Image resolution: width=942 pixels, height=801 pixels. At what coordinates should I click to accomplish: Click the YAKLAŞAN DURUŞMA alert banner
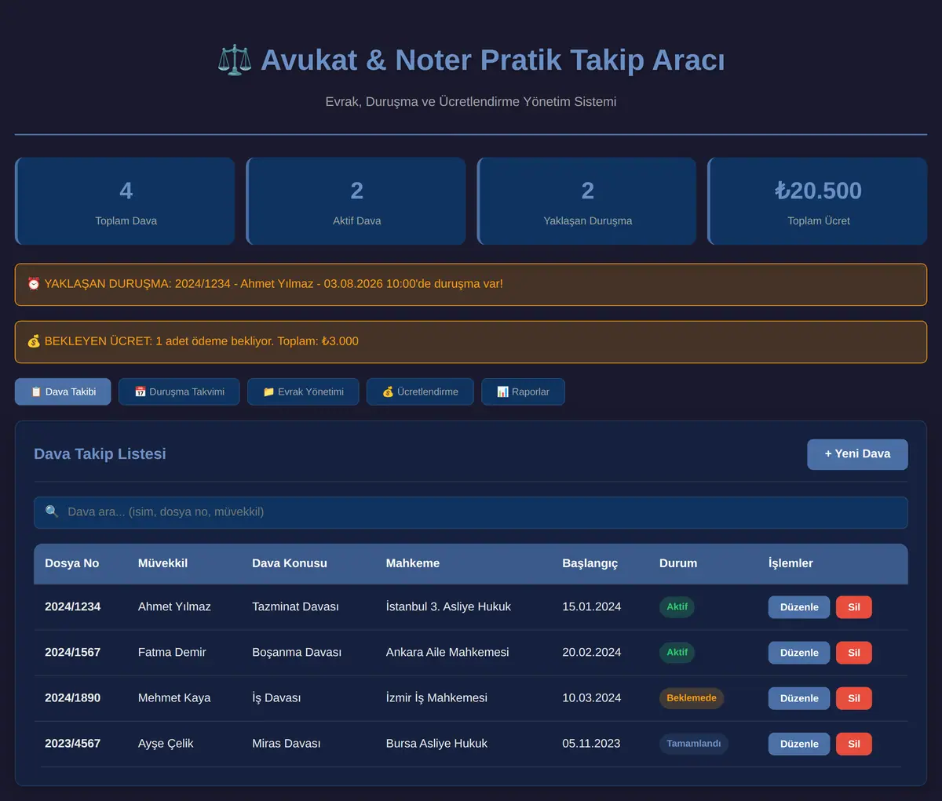tap(471, 284)
